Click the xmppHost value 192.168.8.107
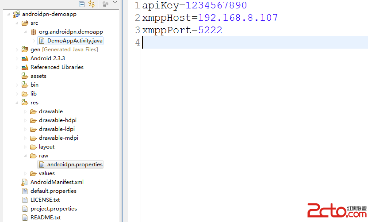 pyautogui.click(x=238, y=18)
